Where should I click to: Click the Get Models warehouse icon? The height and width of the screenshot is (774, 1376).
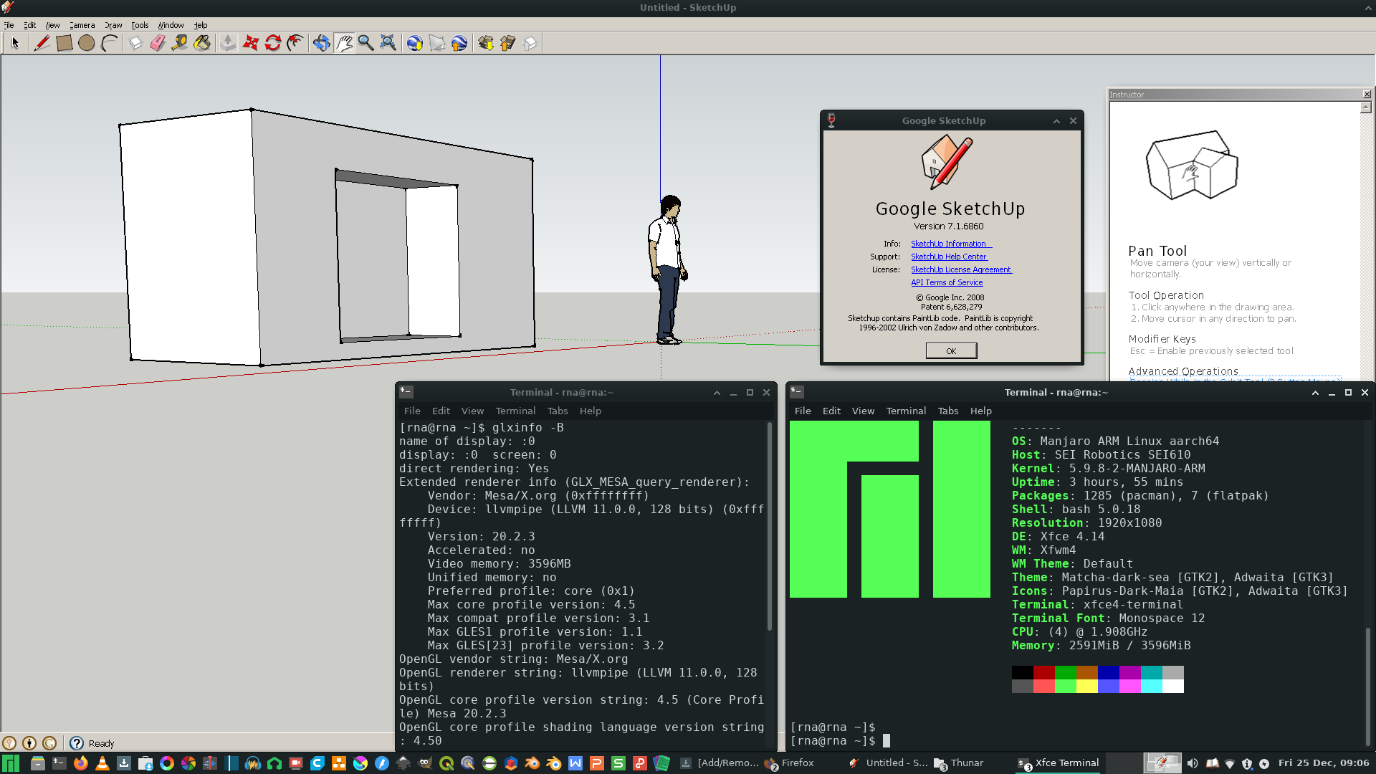pos(486,43)
